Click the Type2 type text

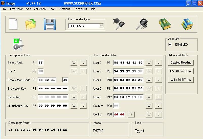(x=140, y=131)
